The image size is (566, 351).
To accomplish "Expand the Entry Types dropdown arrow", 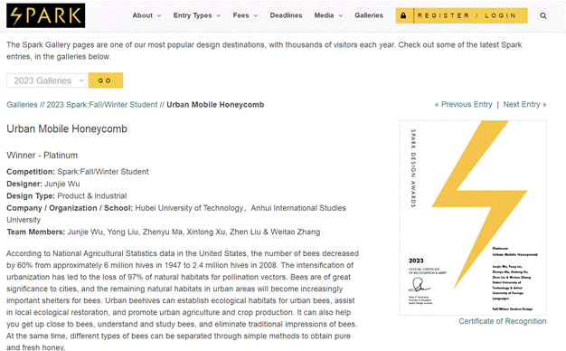I will tap(219, 15).
